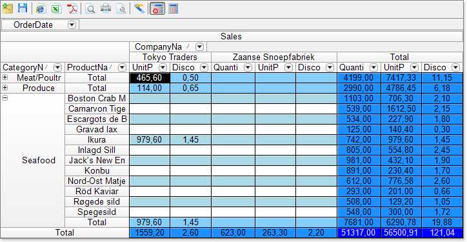Select the Røgede sild product row
The width and height of the screenshot is (467, 242).
pos(97,202)
